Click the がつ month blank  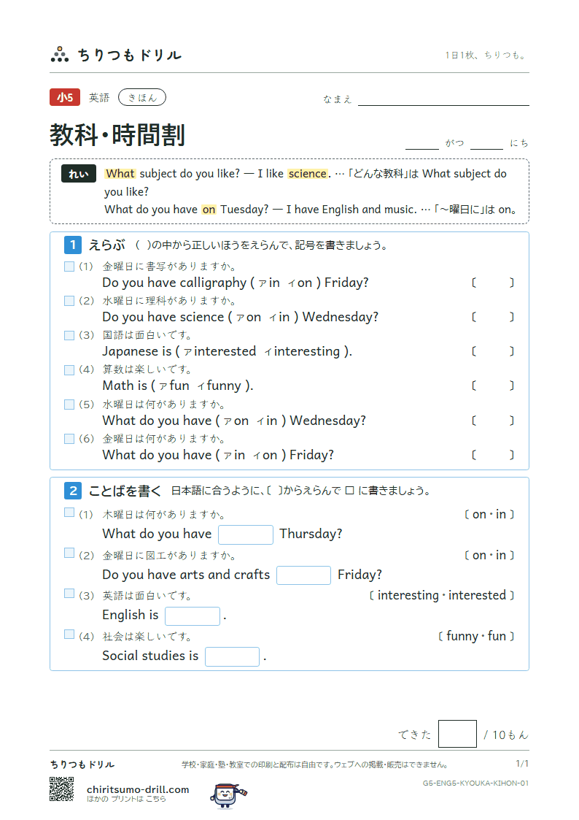point(421,143)
